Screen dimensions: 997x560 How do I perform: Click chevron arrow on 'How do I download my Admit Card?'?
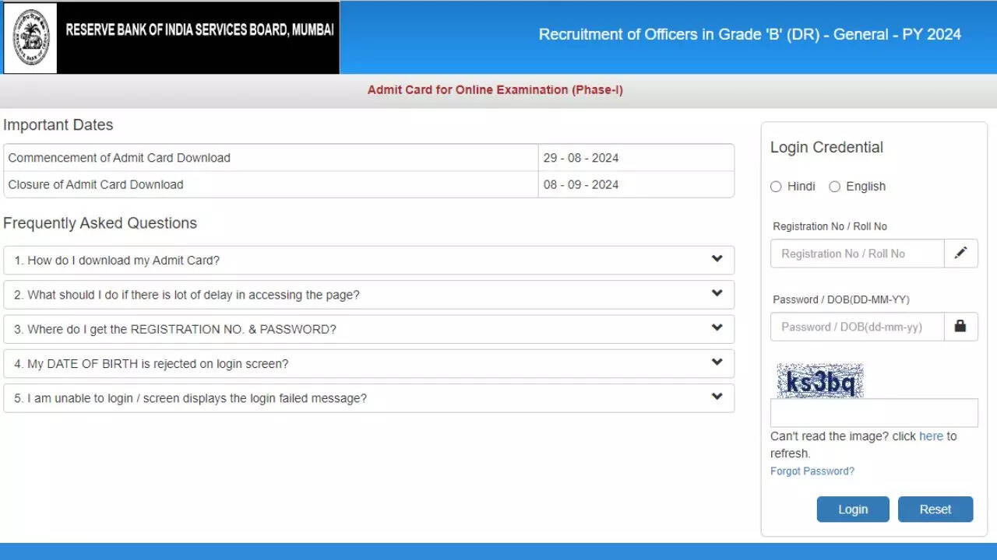tap(717, 260)
